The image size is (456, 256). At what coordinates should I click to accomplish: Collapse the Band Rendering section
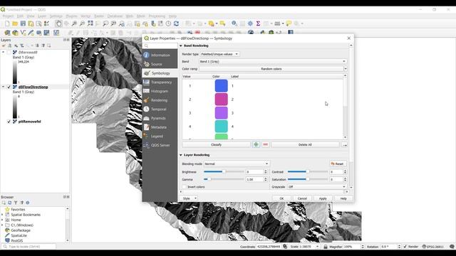coord(181,46)
